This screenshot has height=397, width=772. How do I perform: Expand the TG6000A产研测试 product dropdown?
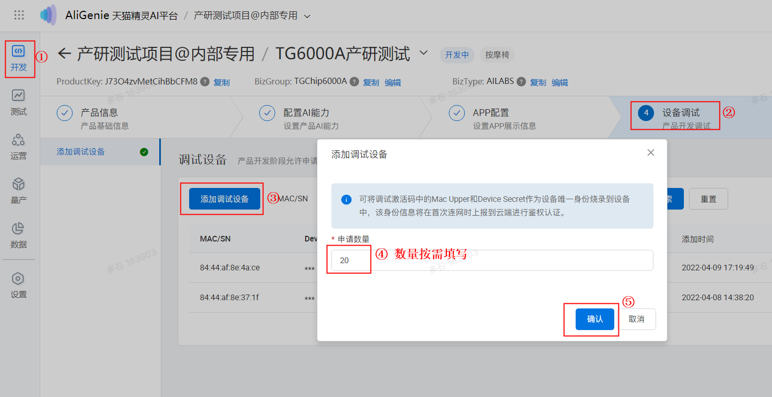[424, 53]
